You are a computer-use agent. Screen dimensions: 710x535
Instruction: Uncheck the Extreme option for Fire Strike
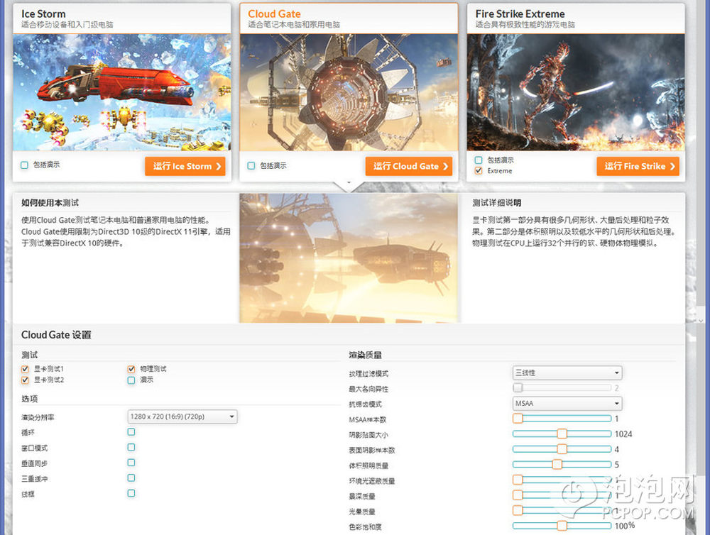[478, 170]
